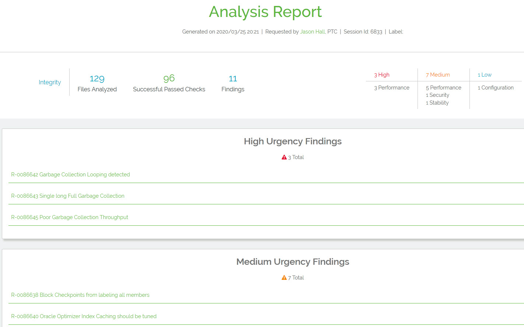The width and height of the screenshot is (524, 327).
Task: Click the 3 Performance count under High
Action: (391, 88)
